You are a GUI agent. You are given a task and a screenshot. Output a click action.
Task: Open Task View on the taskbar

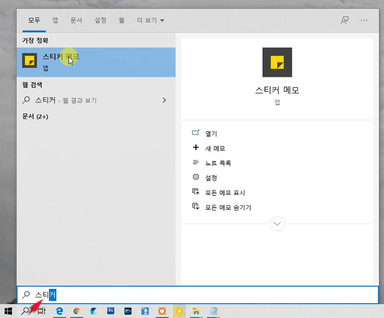pos(42,311)
